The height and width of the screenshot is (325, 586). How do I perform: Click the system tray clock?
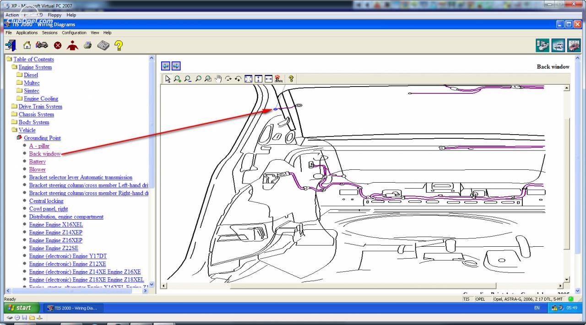click(x=572, y=308)
